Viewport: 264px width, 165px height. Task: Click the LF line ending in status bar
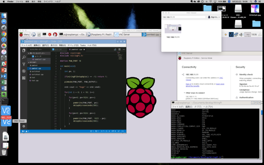[x=119, y=131]
